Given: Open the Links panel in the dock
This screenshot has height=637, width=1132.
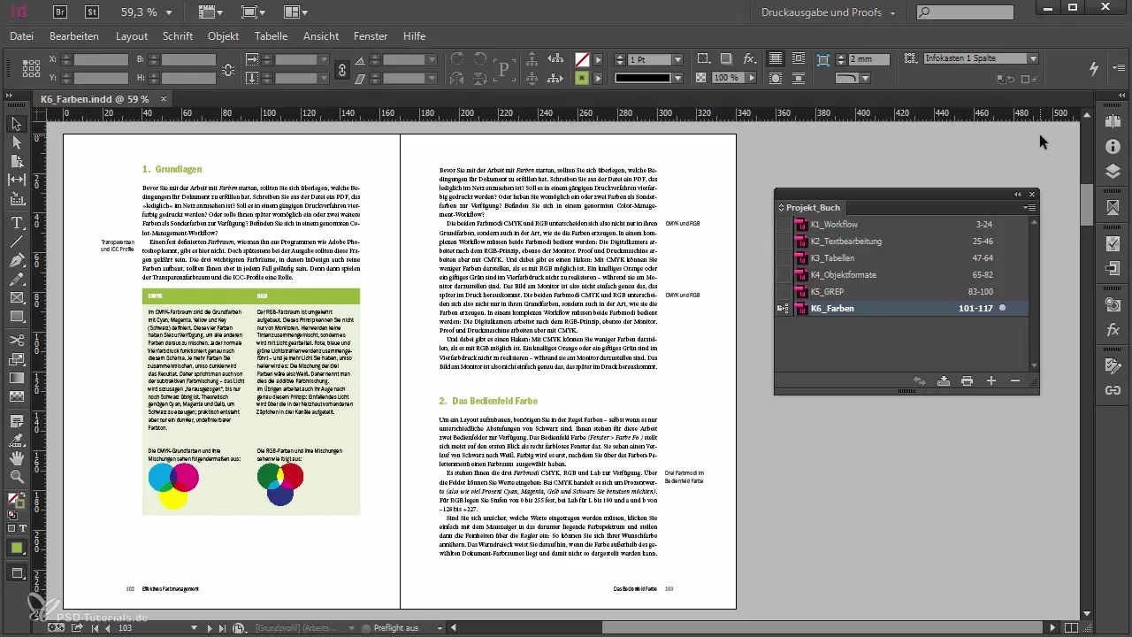Looking at the screenshot, I should tap(1113, 390).
